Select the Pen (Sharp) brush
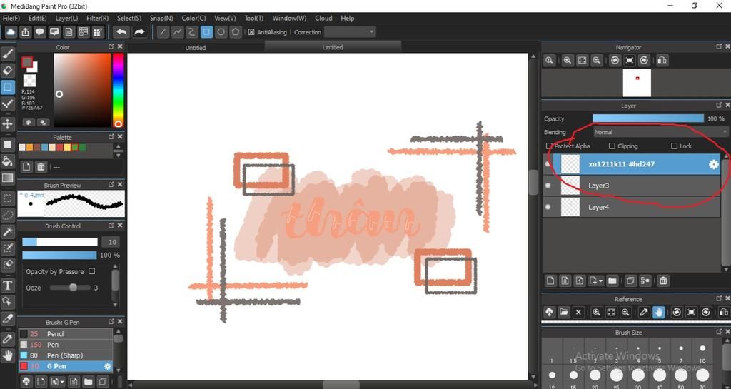731x389 pixels. point(65,355)
